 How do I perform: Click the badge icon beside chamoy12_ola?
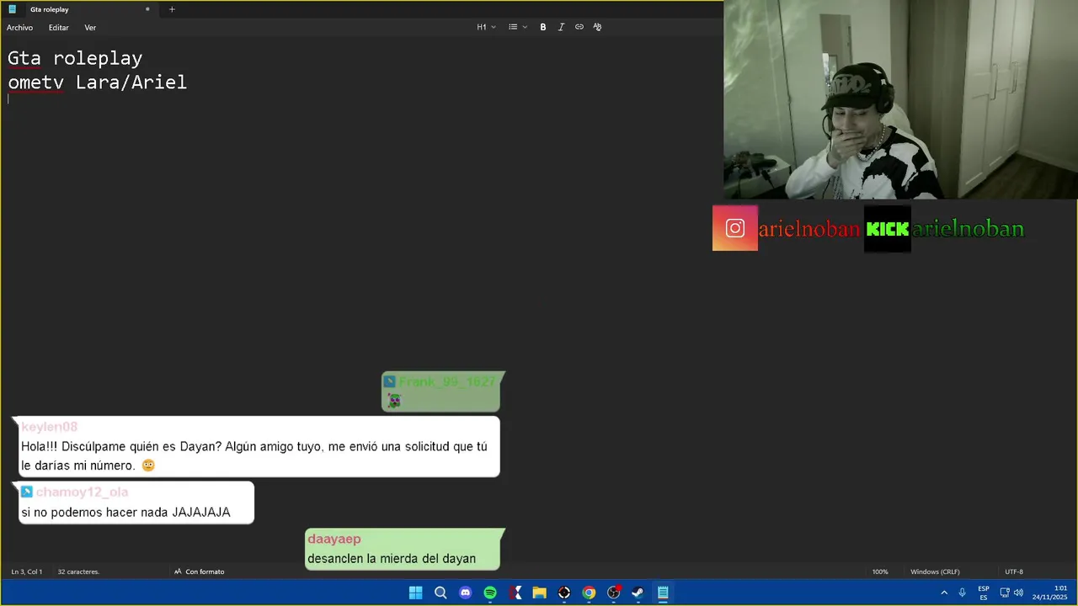tap(27, 492)
